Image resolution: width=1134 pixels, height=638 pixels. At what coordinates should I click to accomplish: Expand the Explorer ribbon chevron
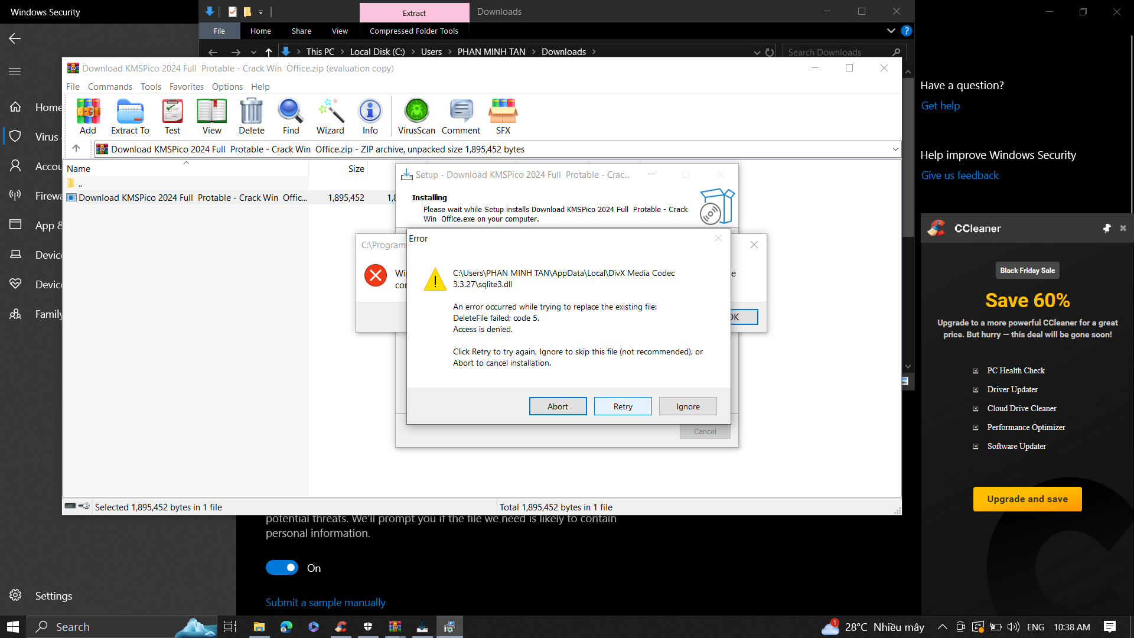[x=891, y=31]
